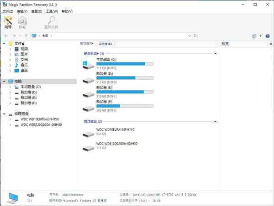
Task: Select the WDC WD10EURX physical disk icon
Action: 88,133
